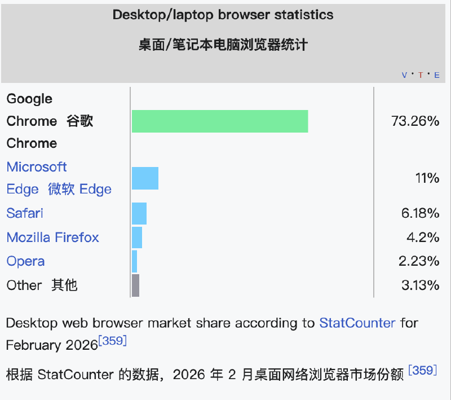Screen dimensions: 451x400
Task: Visit the StatCounter link in the caption
Action: pos(357,323)
